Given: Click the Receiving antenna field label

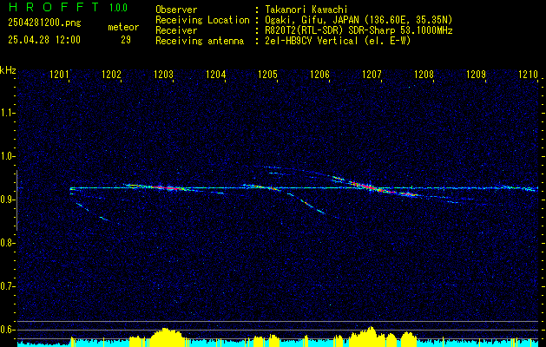Looking at the screenshot, I should pyautogui.click(x=200, y=41).
